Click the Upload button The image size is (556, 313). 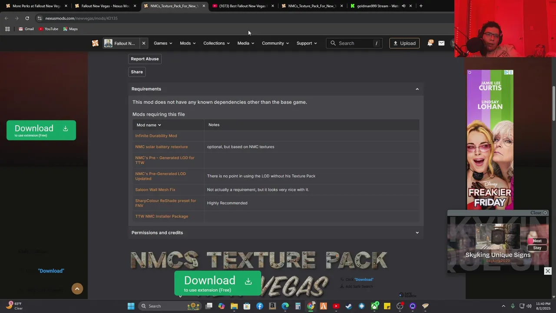[404, 43]
